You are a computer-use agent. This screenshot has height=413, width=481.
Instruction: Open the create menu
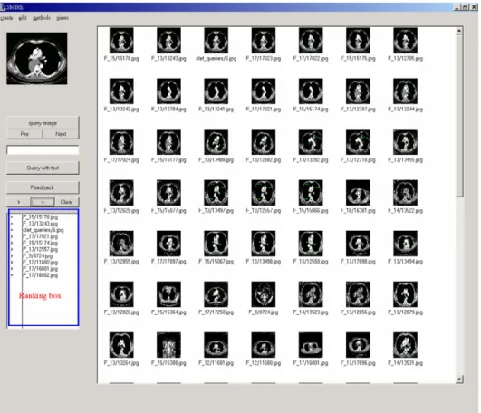coord(6,18)
